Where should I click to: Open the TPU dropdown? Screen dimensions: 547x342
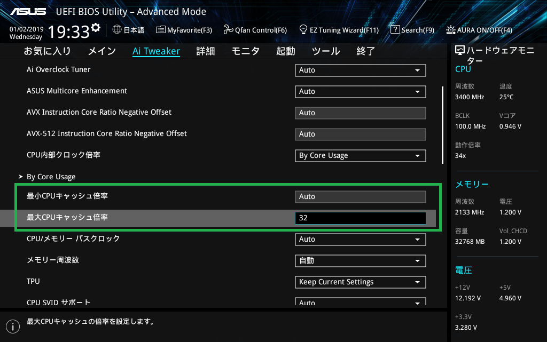point(361,282)
